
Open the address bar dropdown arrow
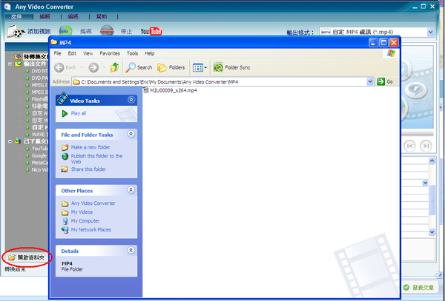coord(370,82)
